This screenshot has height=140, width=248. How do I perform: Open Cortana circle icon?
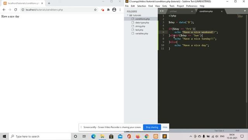76,136
